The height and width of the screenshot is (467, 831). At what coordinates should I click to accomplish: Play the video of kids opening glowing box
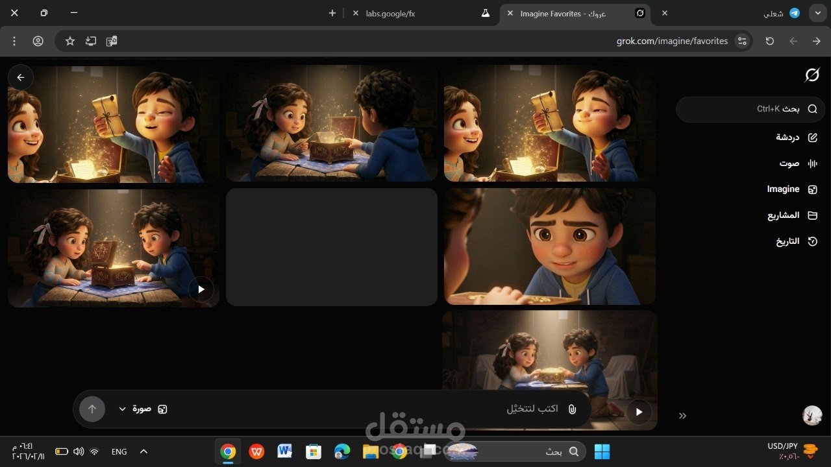[x=201, y=289]
